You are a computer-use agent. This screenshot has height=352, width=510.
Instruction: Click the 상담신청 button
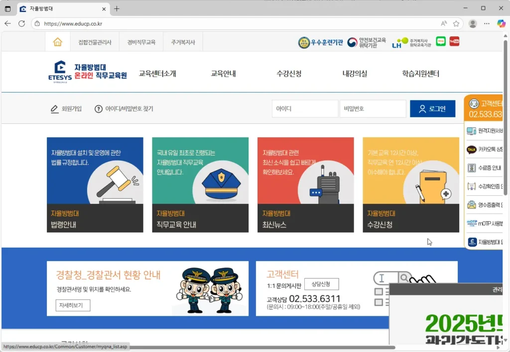[321, 284]
